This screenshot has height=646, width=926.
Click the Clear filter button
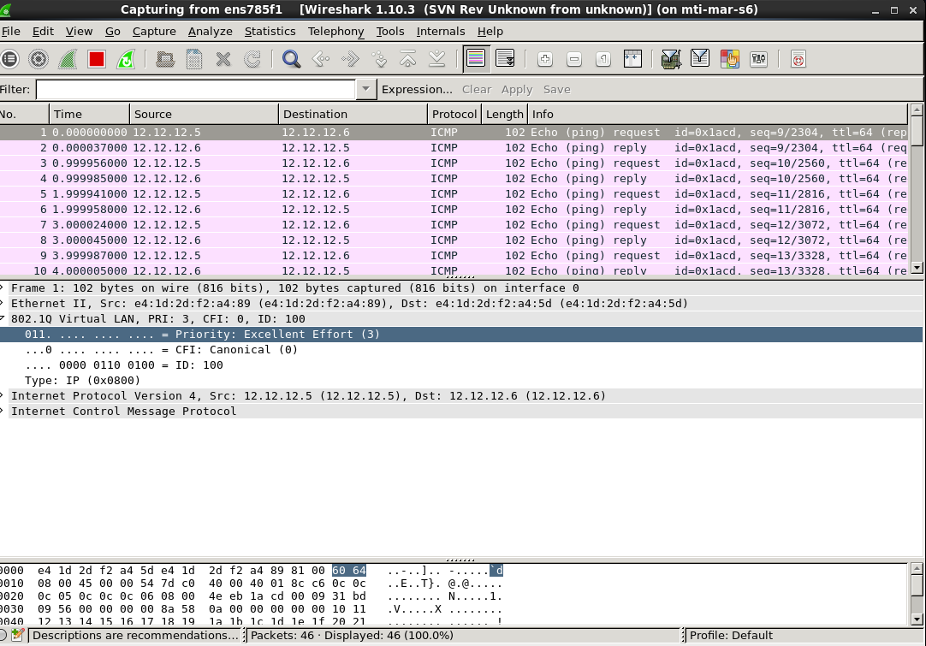tap(477, 89)
